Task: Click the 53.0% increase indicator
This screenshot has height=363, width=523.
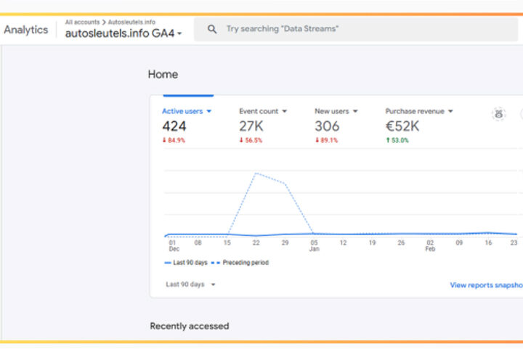Action: point(397,140)
